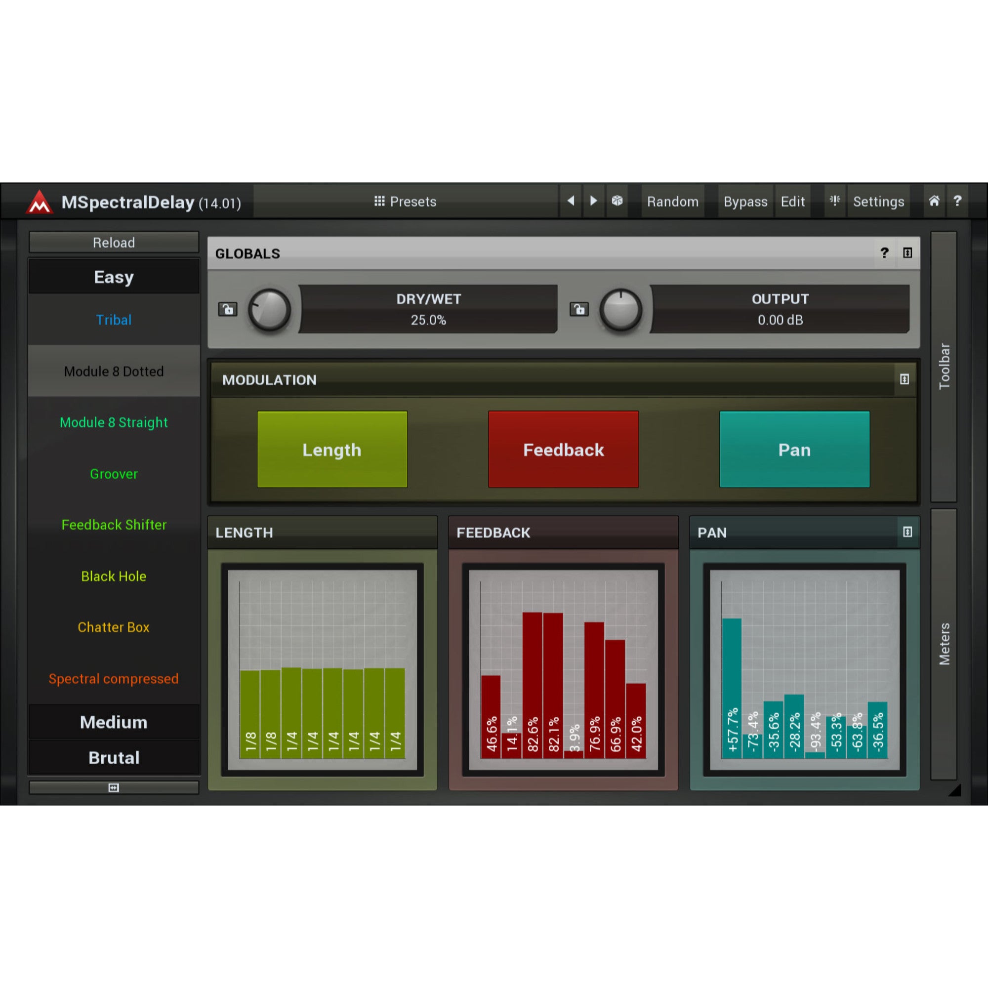Toggle the Bypass button
This screenshot has width=988, height=988.
click(745, 202)
